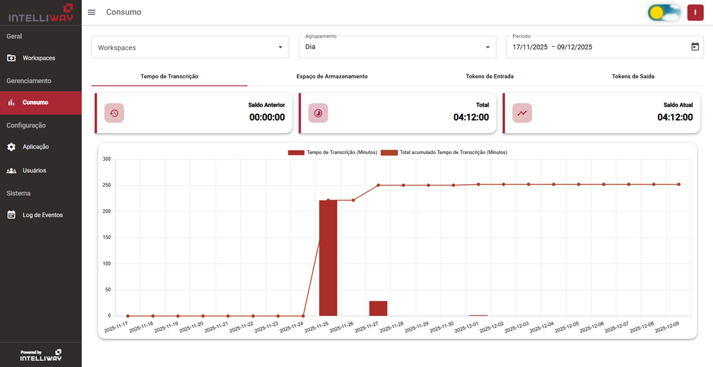Toggle the light/dark theme switch
This screenshot has height=367, width=713.
(664, 13)
